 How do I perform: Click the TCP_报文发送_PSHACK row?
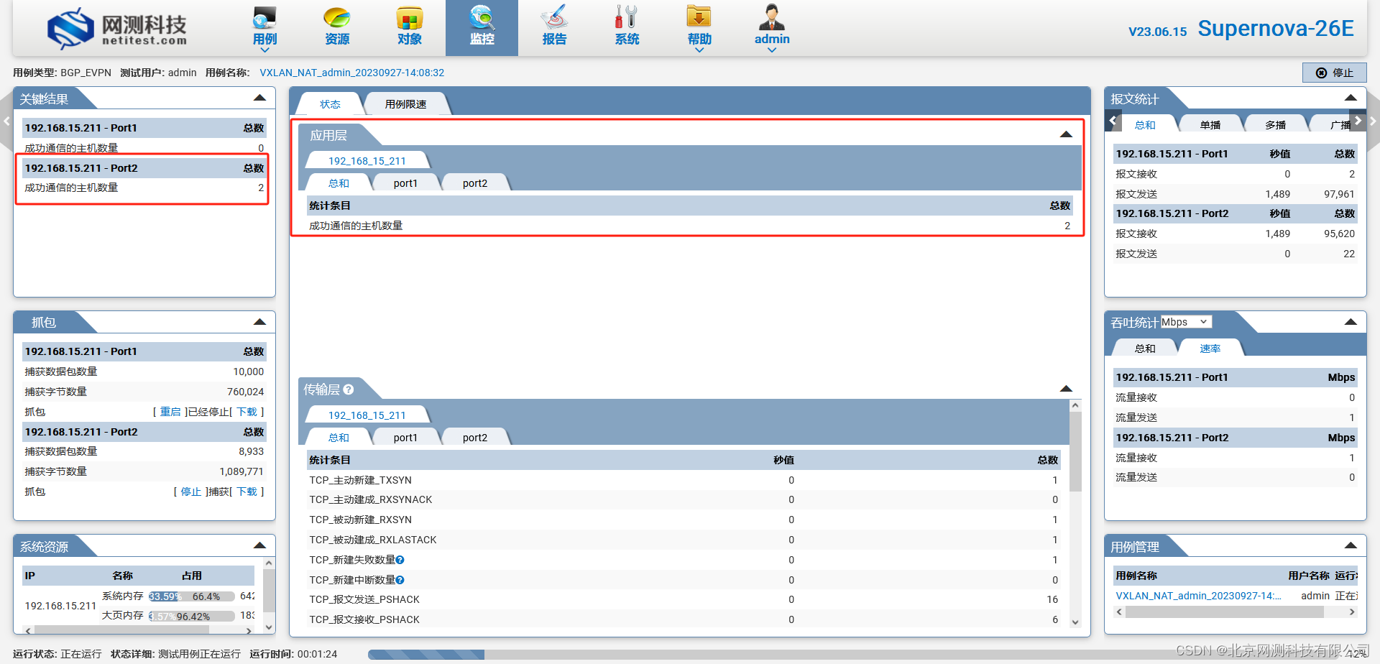pos(684,599)
